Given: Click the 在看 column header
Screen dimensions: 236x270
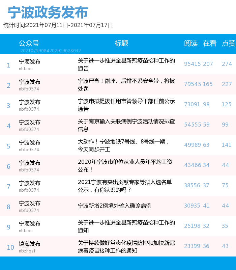Looking at the screenshot, I should click(x=210, y=43).
